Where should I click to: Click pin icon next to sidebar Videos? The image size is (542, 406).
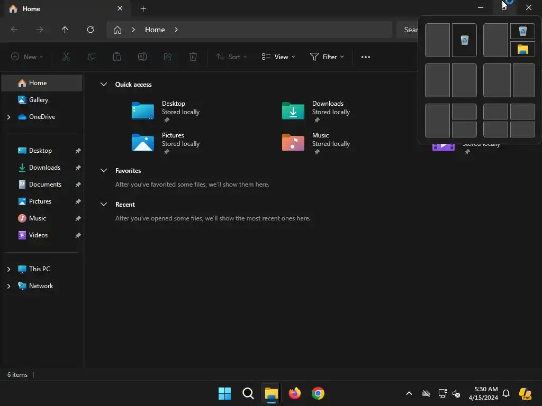point(78,235)
